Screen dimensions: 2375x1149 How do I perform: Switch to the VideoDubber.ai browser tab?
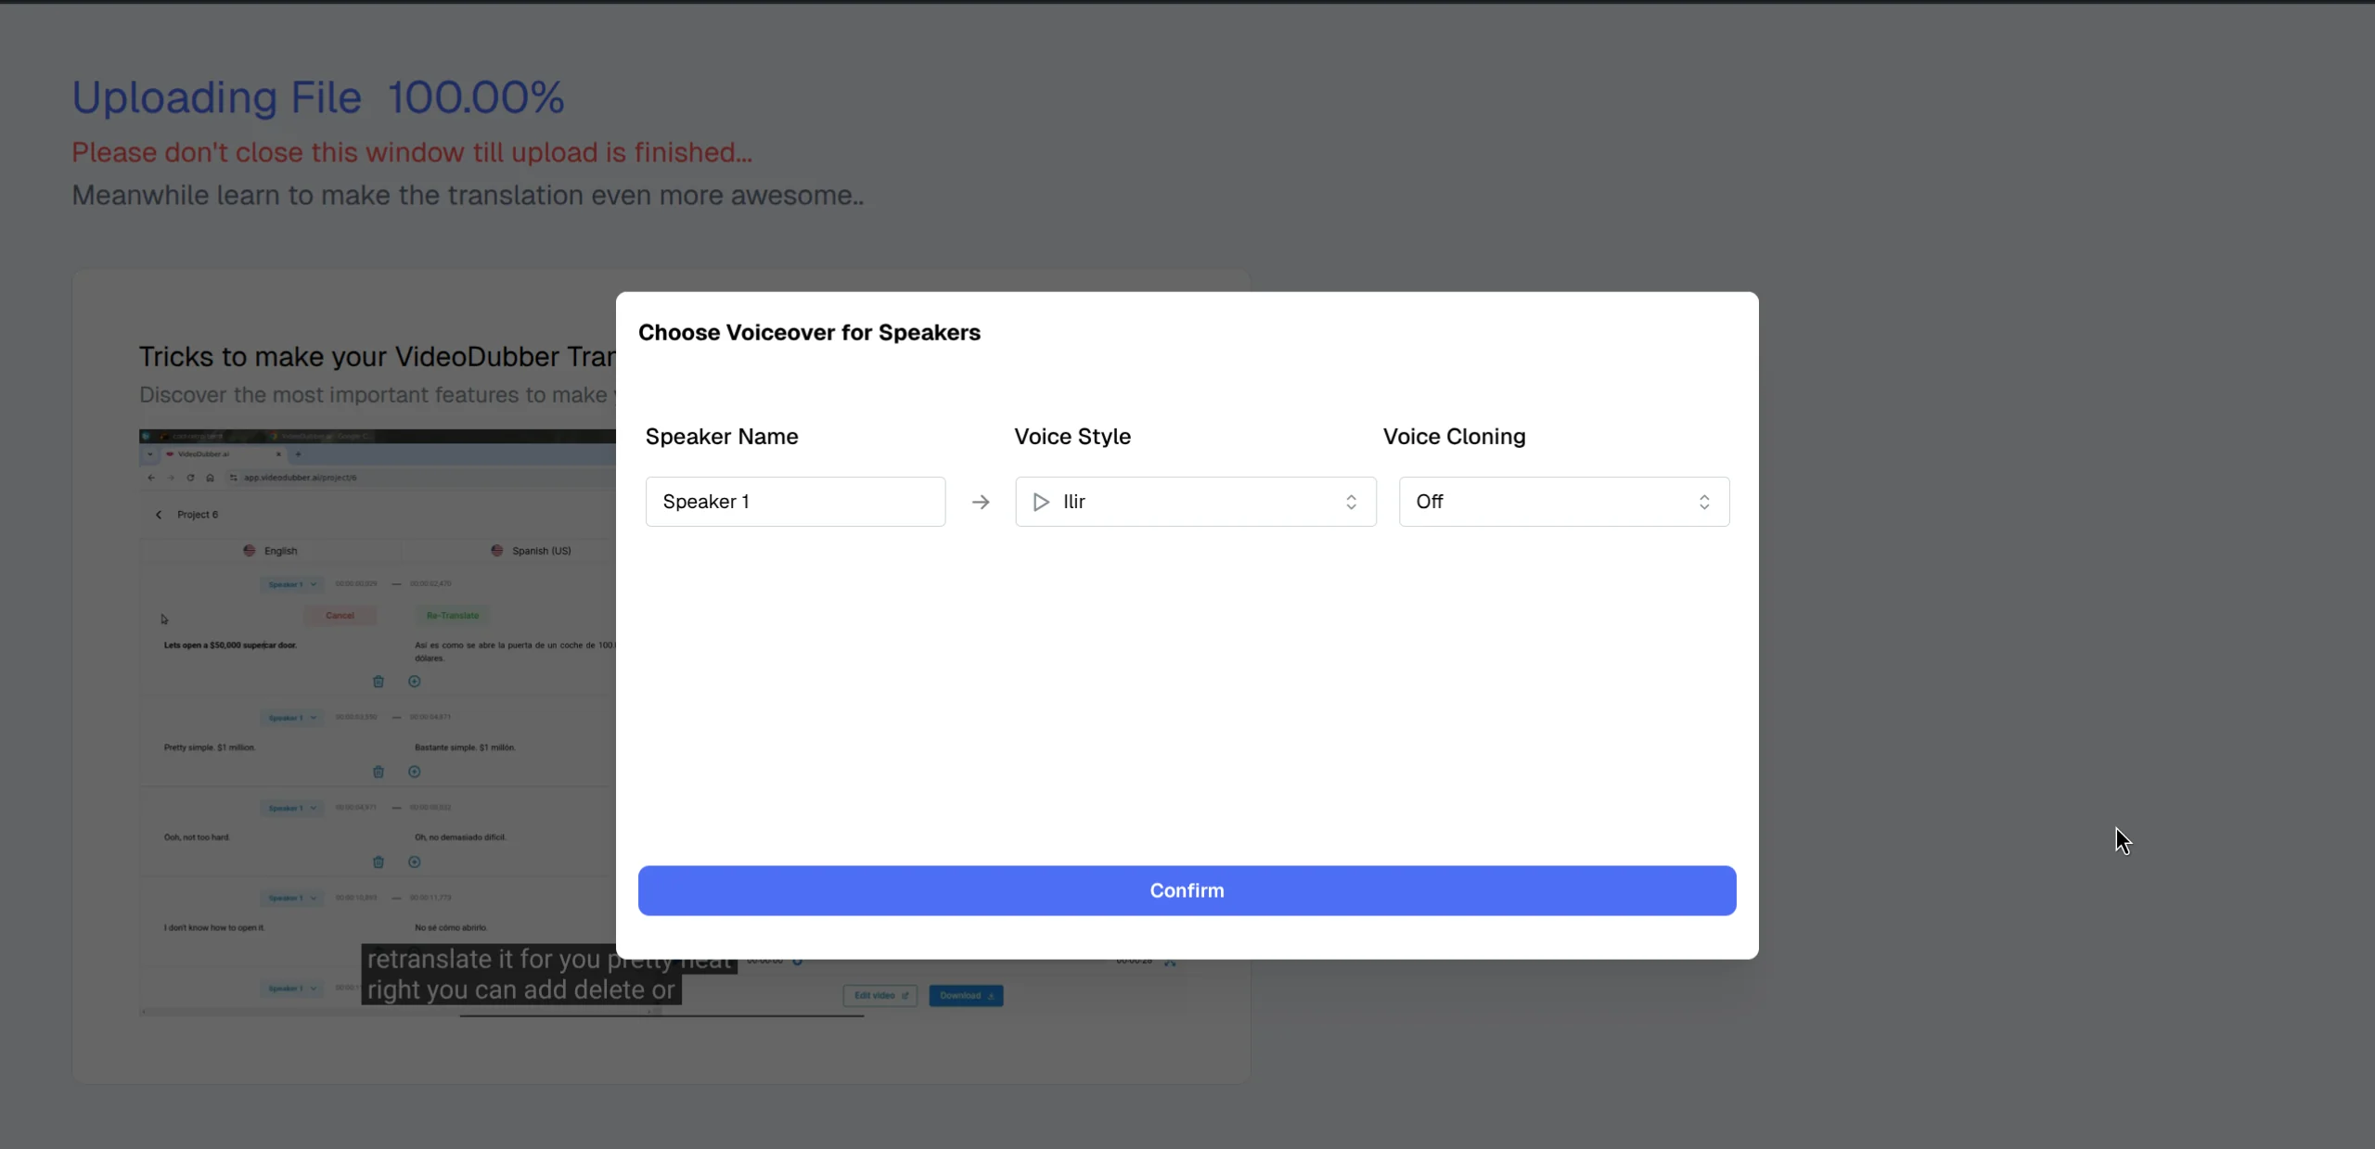pyautogui.click(x=204, y=454)
